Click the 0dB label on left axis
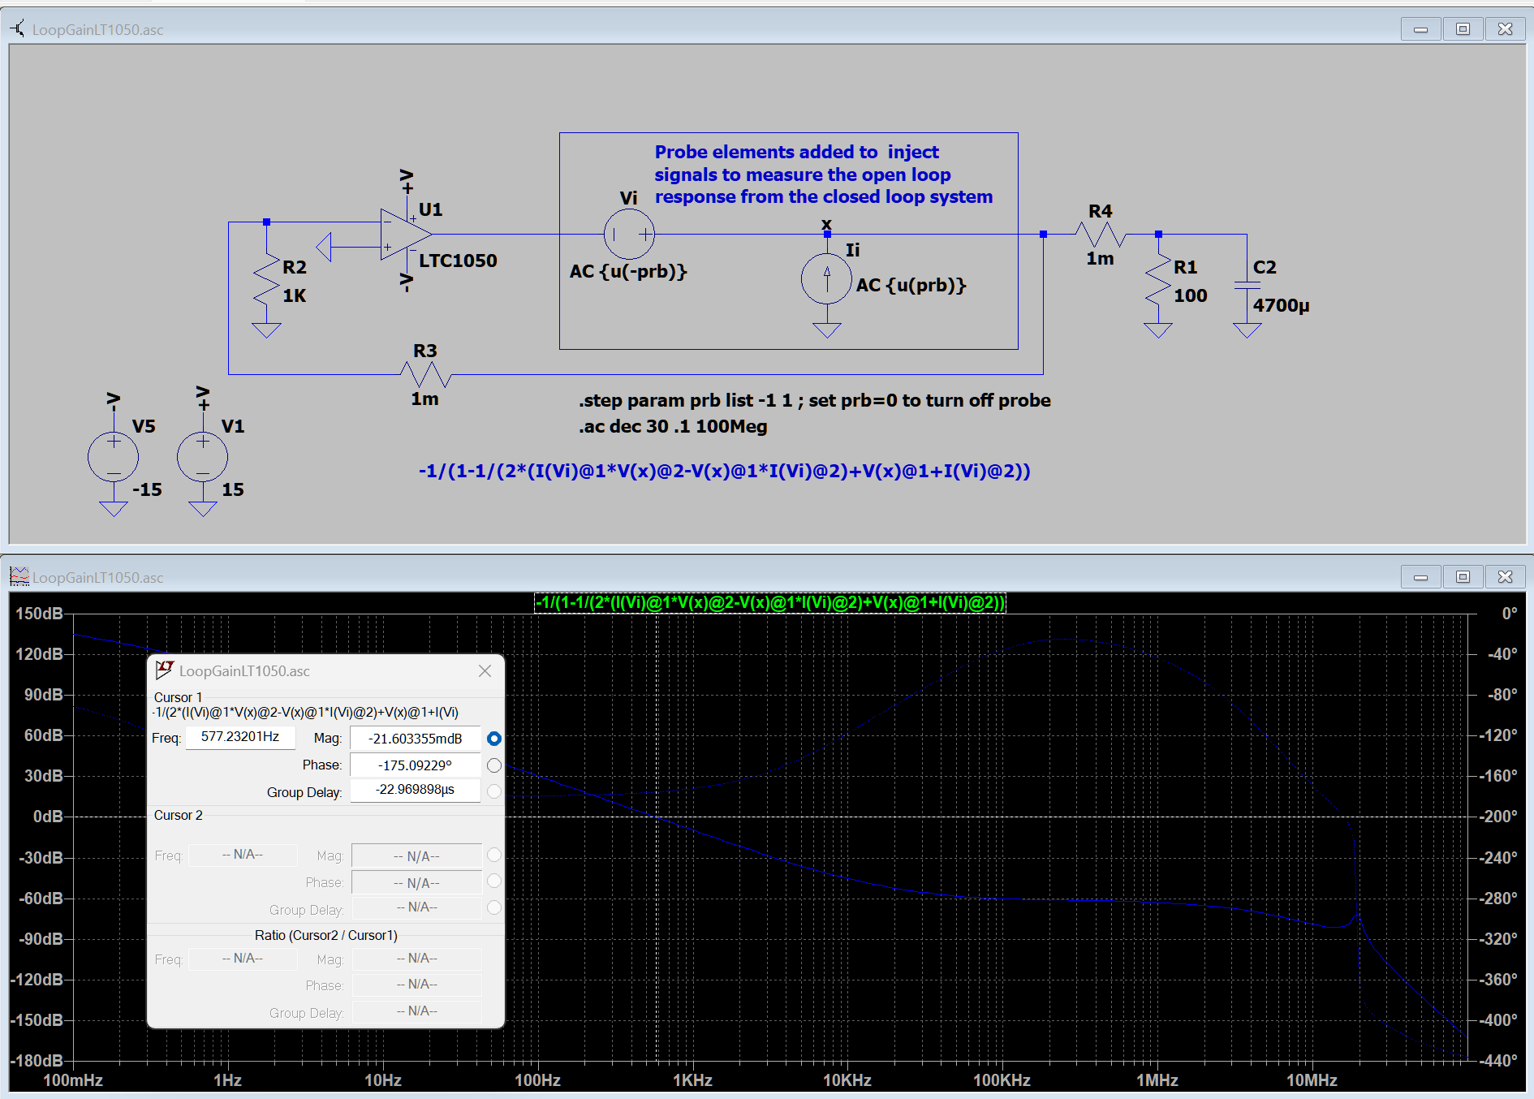Screen dimensions: 1534x1099 48,816
